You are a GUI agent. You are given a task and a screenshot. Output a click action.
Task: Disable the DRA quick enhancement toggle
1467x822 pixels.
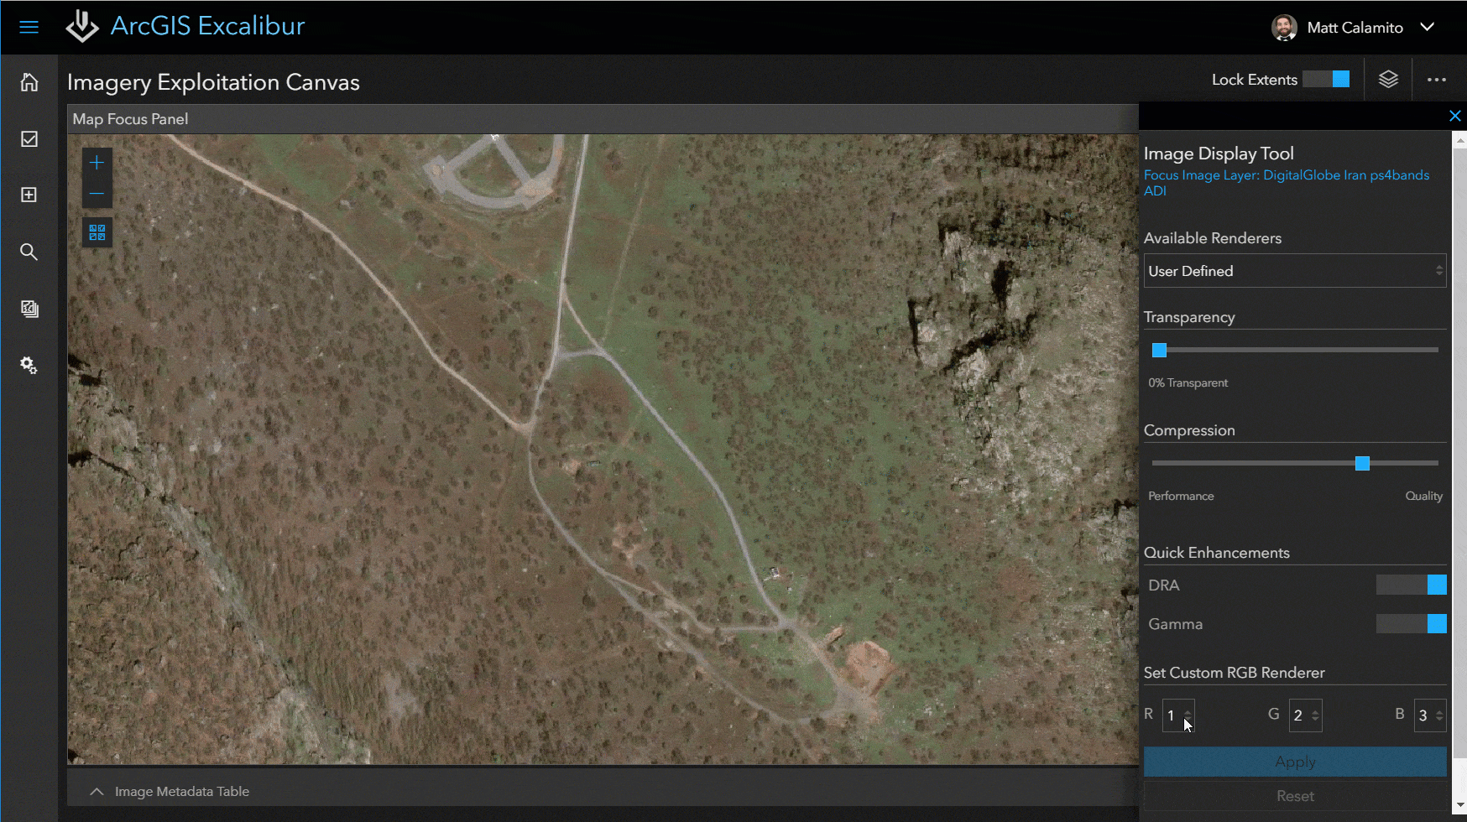coord(1411,585)
